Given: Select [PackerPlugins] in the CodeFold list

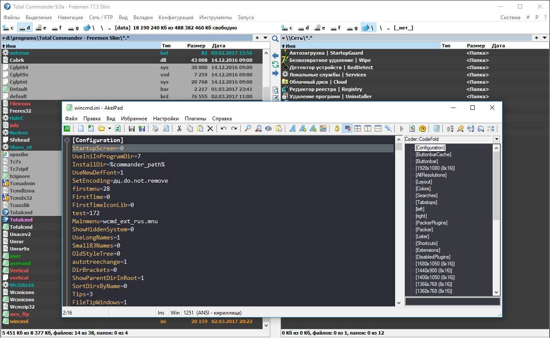Looking at the screenshot, I should 432,223.
